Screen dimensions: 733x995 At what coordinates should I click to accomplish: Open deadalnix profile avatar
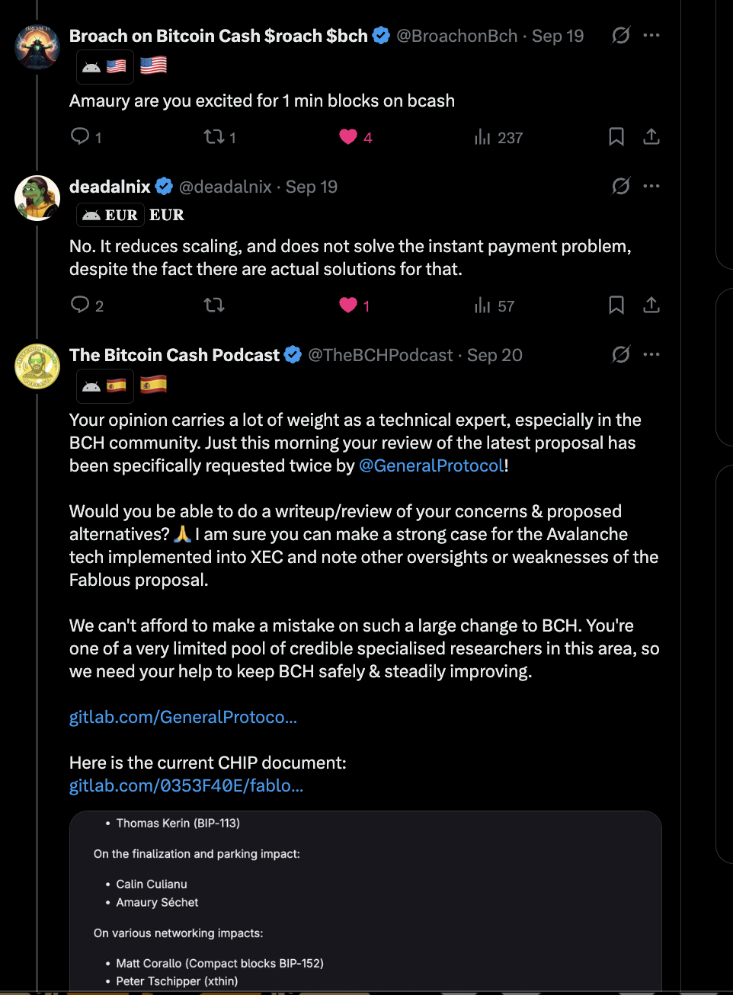[x=37, y=198]
